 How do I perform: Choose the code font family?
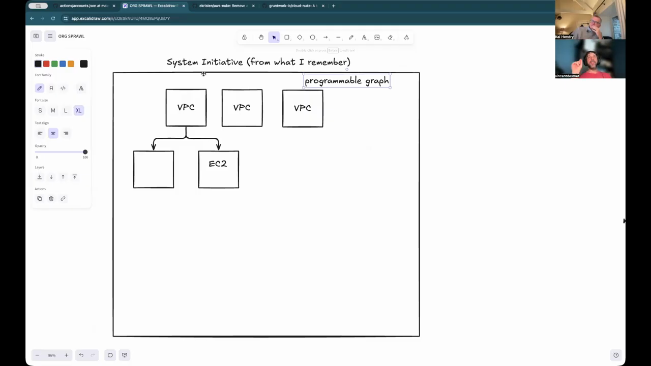[x=63, y=88]
